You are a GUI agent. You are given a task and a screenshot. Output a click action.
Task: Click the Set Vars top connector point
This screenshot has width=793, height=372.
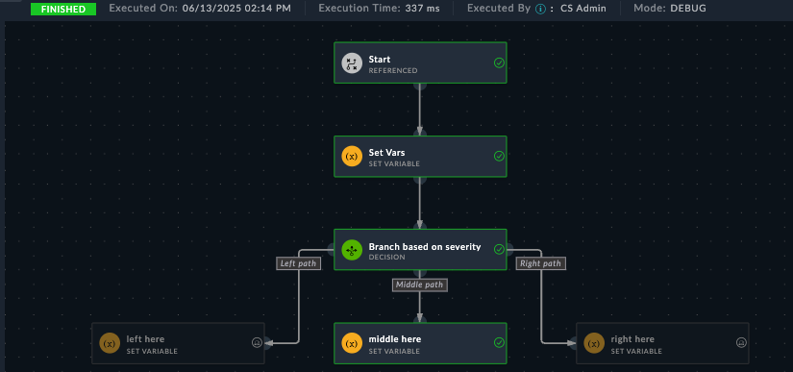pyautogui.click(x=420, y=134)
